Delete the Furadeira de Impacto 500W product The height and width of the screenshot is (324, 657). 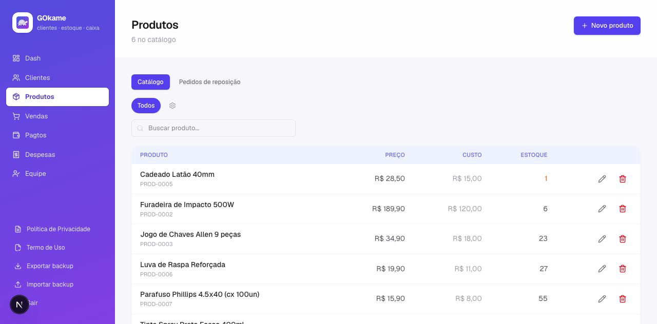click(623, 209)
